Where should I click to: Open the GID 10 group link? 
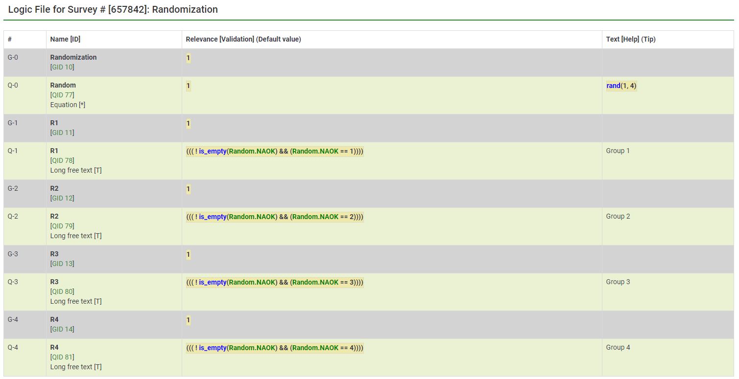pos(62,67)
